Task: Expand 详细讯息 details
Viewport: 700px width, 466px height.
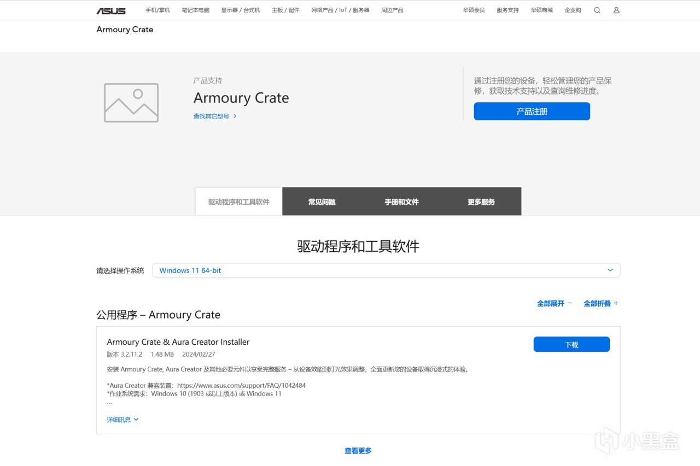Action: coord(122,420)
